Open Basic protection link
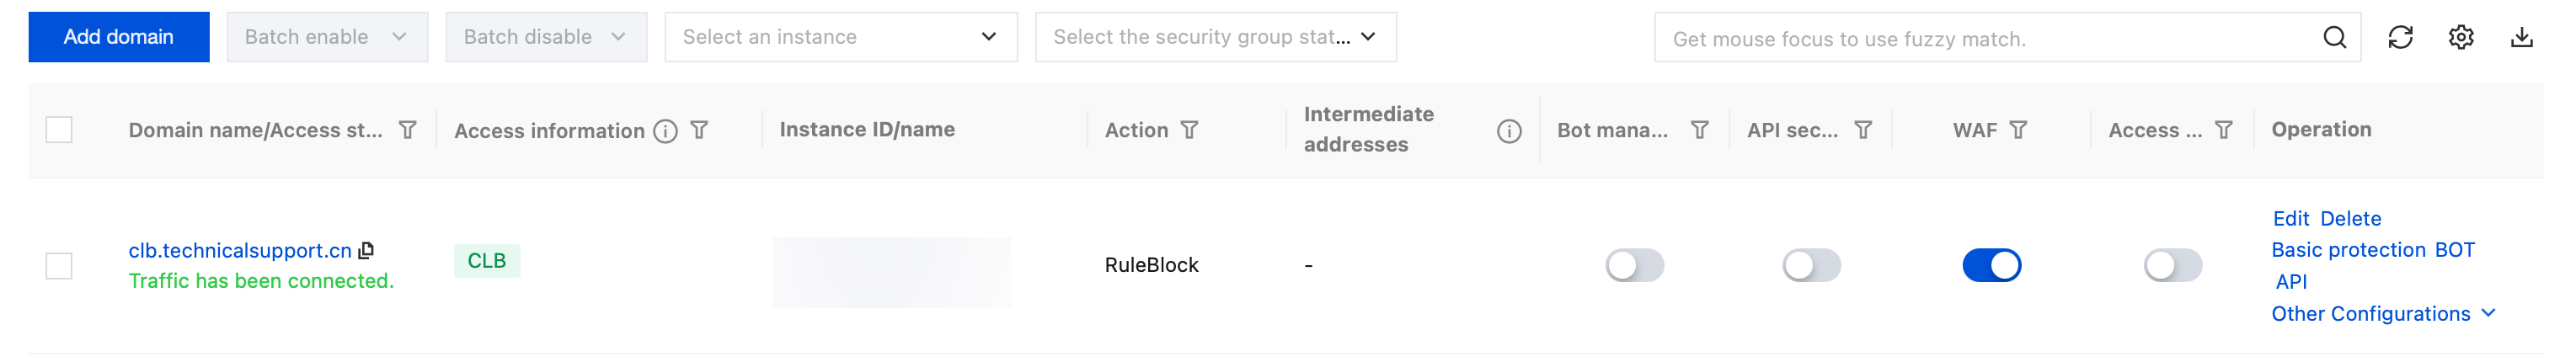 [x=2347, y=250]
